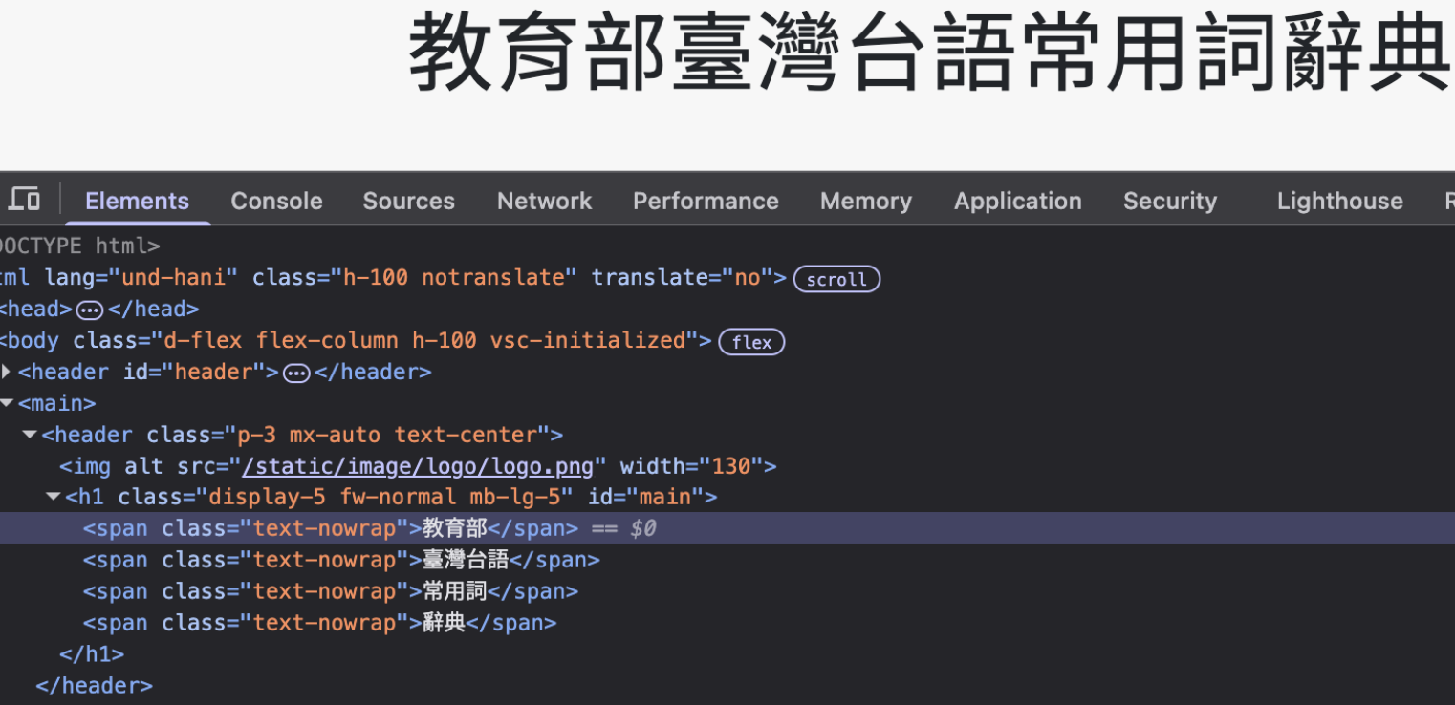Click the id="main" attribute on h1
The height and width of the screenshot is (705, 1455).
[x=645, y=497]
